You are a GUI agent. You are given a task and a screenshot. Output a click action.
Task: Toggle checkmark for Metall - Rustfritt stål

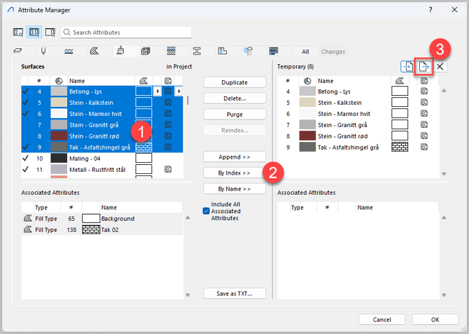[x=25, y=170]
